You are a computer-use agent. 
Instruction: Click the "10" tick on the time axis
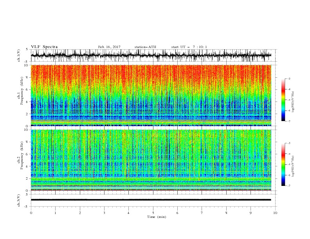point(275,213)
